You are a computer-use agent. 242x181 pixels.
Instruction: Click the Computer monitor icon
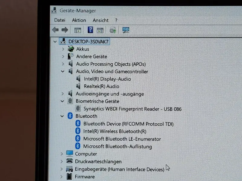(70, 154)
